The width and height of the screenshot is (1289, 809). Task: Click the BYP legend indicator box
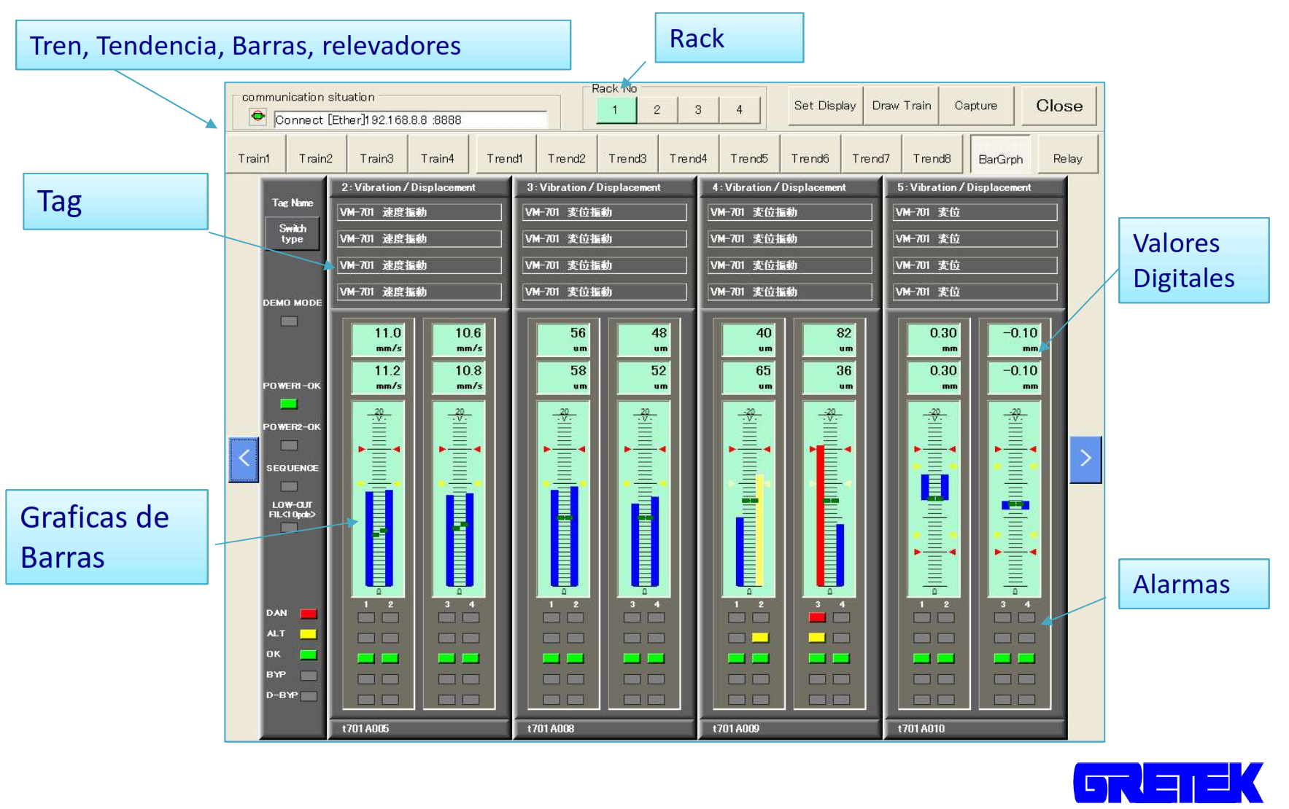[309, 676]
